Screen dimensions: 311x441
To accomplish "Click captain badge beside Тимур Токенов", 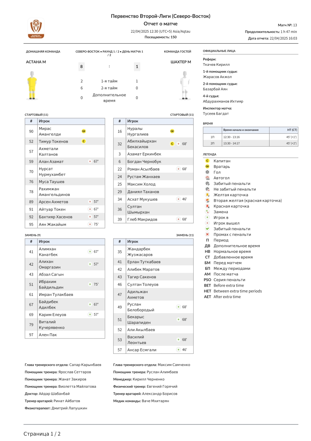I will coord(84,141).
